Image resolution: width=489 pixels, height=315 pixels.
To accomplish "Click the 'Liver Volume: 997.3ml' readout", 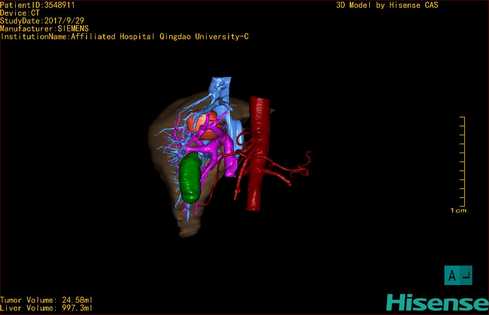I will tap(46, 308).
